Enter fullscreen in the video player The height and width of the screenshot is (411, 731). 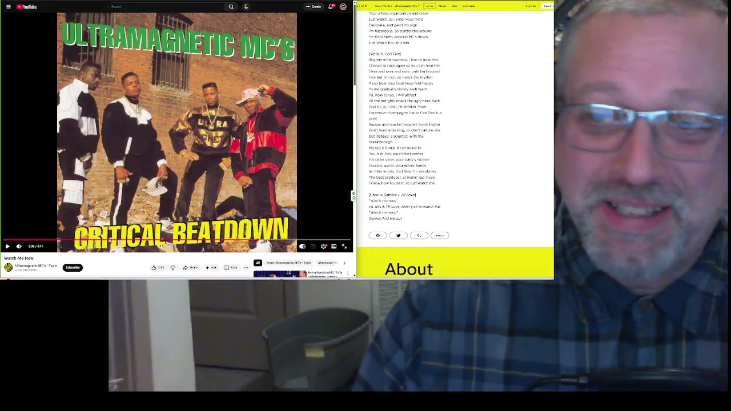click(344, 246)
